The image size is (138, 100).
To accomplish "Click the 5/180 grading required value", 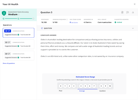I will [55, 22].
